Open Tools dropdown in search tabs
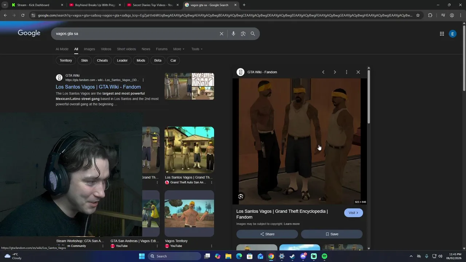The height and width of the screenshot is (262, 466). (x=197, y=49)
